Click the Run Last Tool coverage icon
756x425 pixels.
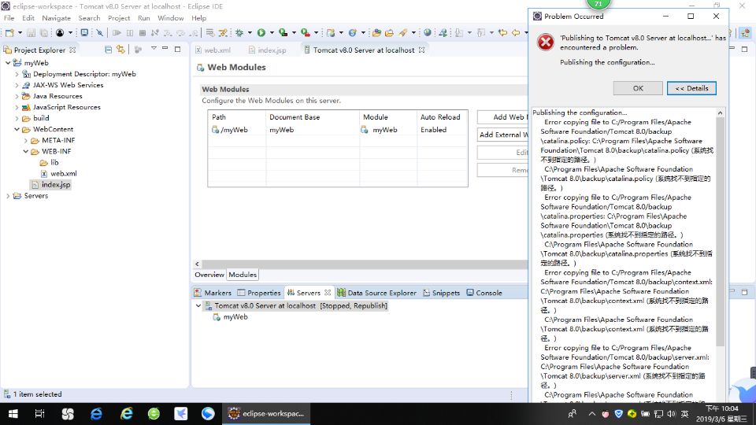coord(283,33)
